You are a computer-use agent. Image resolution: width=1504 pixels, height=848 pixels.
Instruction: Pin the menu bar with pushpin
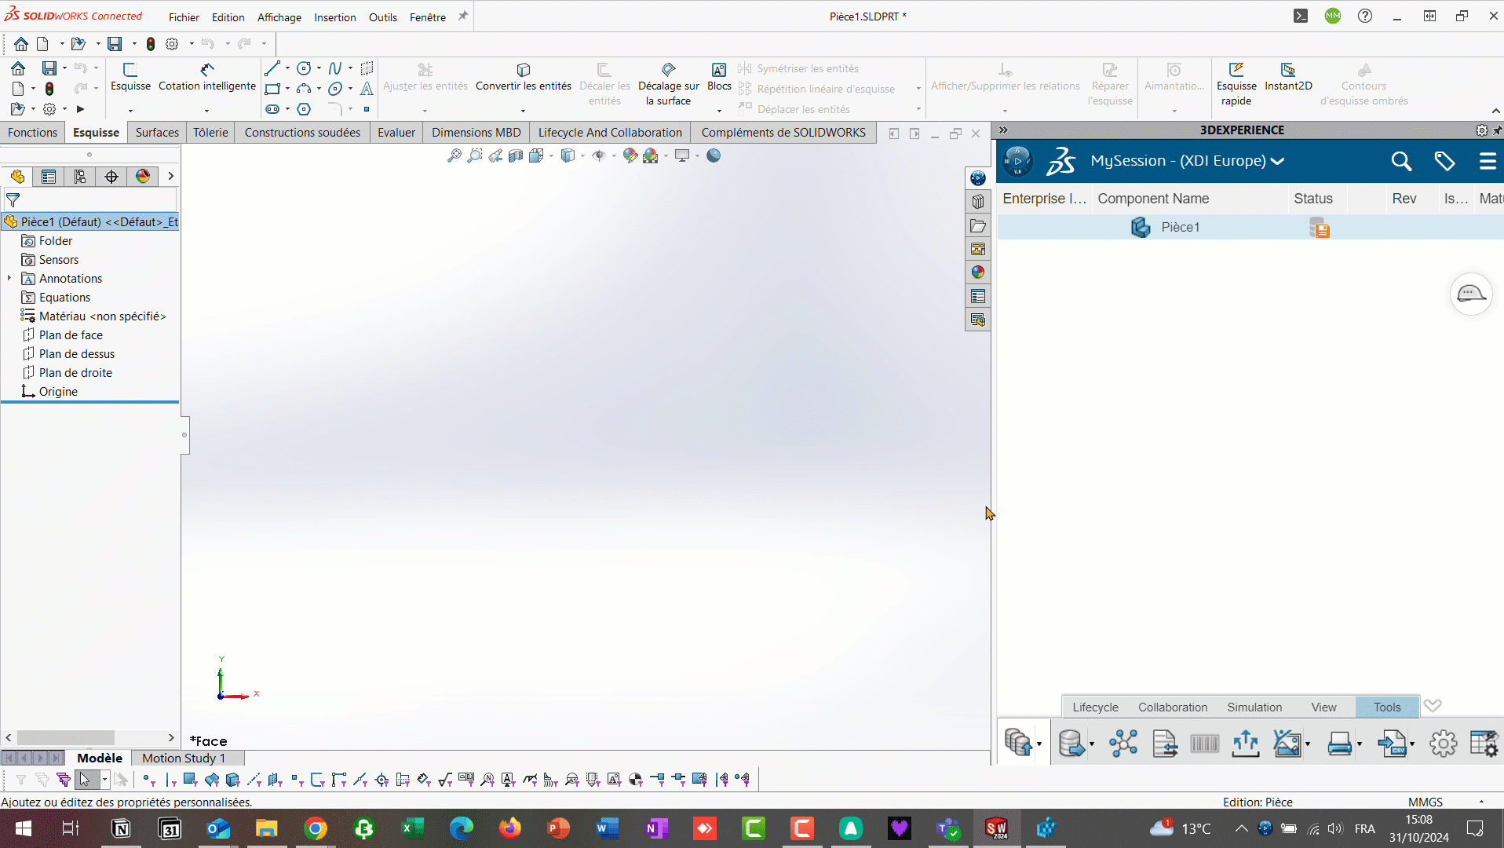tap(463, 16)
